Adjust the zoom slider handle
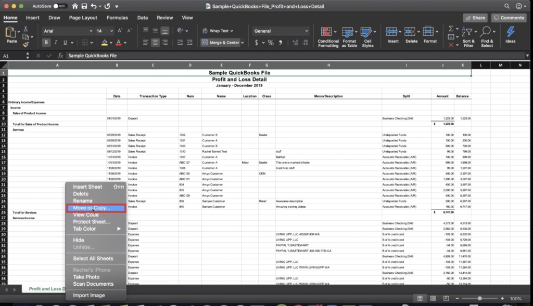 click(479, 299)
